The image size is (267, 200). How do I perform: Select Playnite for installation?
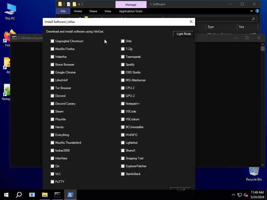tap(52, 119)
